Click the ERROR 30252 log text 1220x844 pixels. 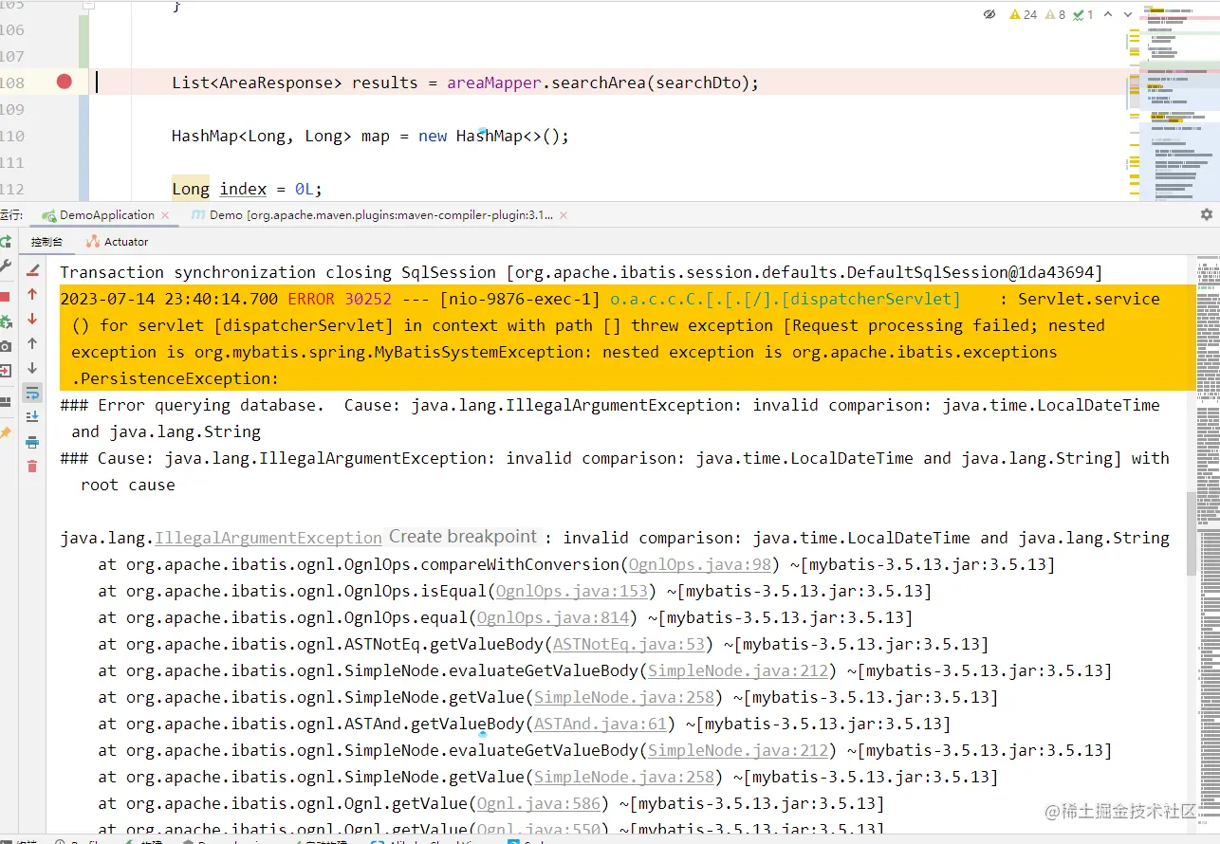point(340,299)
